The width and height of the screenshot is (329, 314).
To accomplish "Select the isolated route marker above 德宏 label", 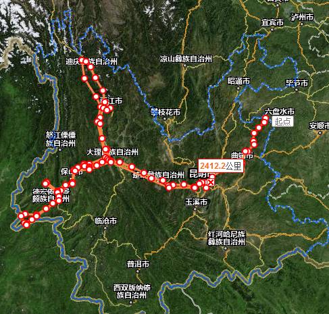I will pos(47,182).
